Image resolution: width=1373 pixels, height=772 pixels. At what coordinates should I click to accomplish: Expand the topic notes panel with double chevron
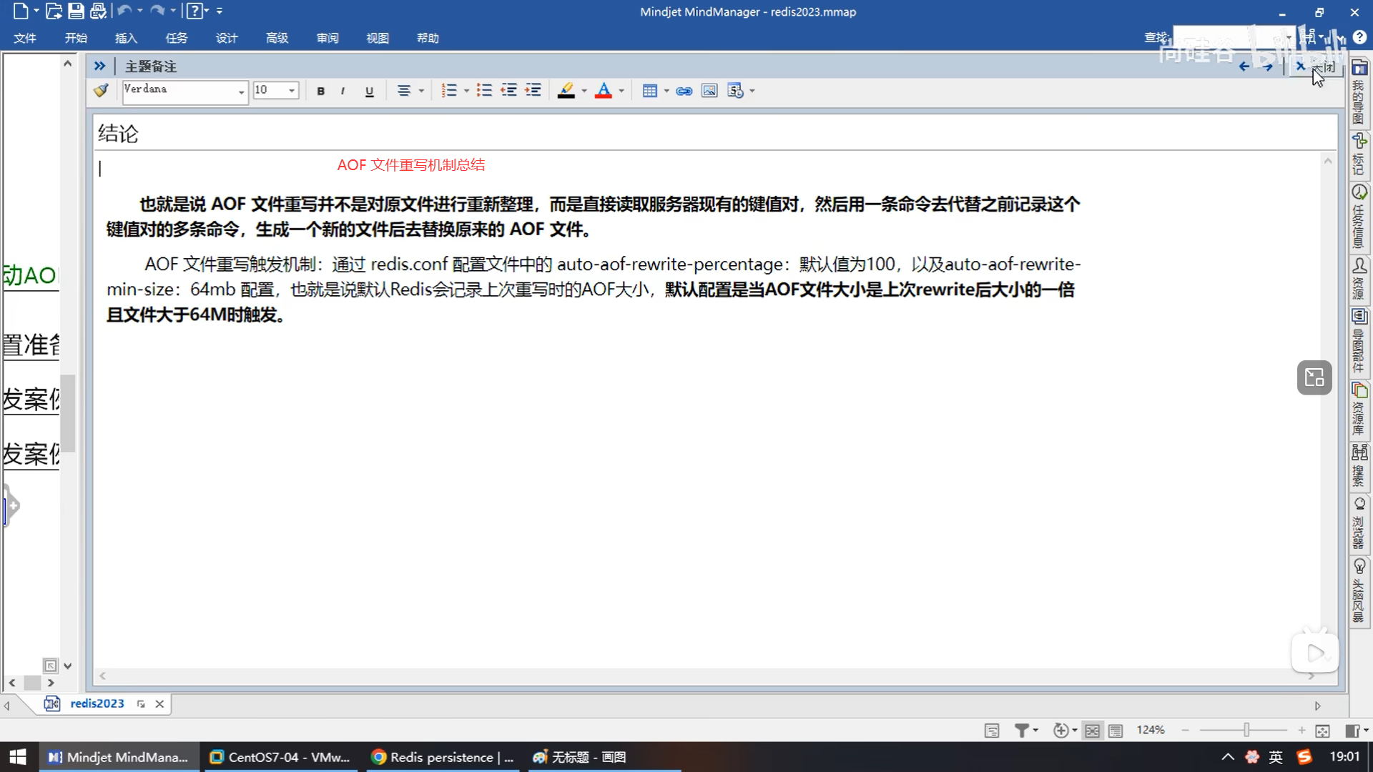point(99,66)
